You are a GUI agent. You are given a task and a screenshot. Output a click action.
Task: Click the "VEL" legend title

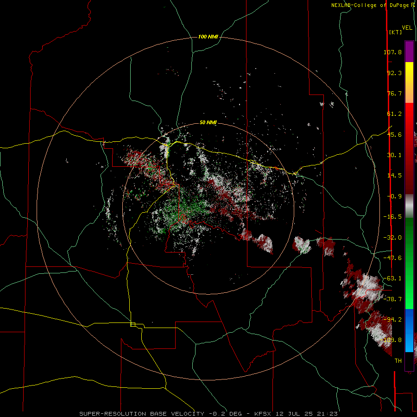point(407,28)
